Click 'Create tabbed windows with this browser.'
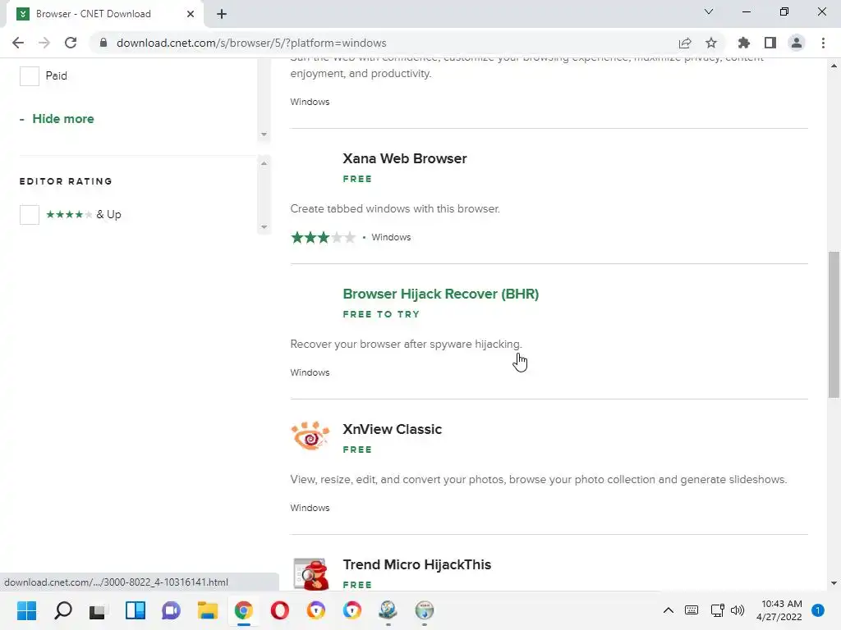The width and height of the screenshot is (841, 630). click(395, 209)
